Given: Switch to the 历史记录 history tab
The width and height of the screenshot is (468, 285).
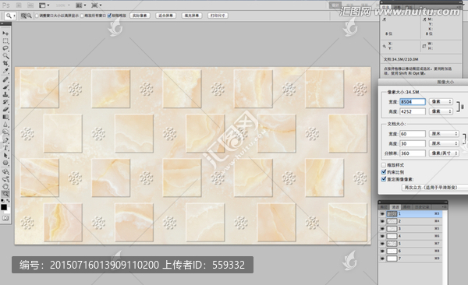Looking at the screenshot, I should pyautogui.click(x=422, y=207).
